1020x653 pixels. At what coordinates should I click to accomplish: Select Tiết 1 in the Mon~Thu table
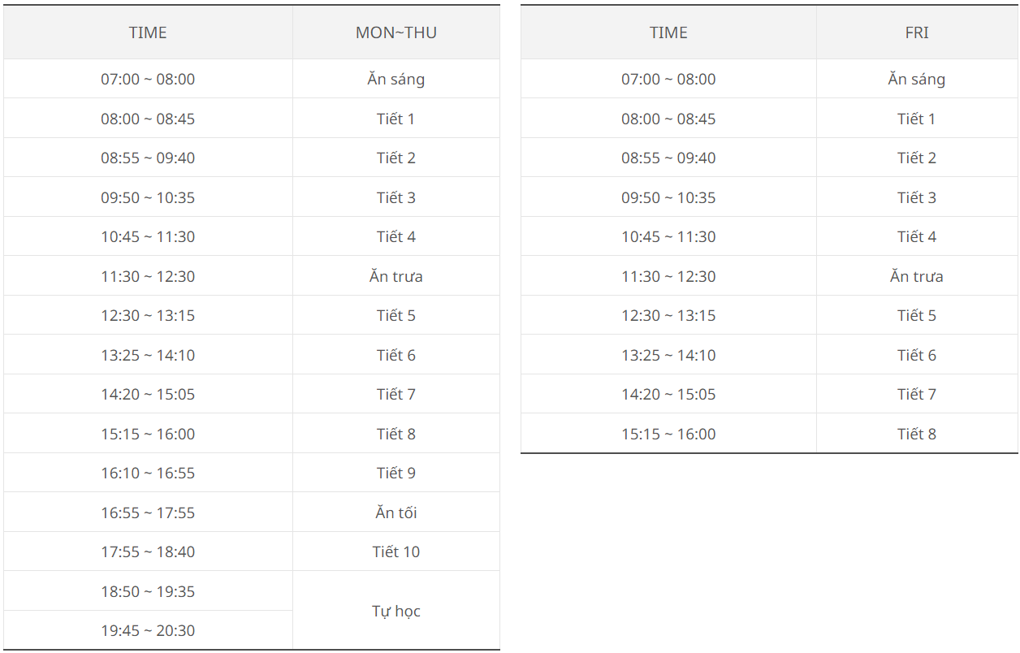coord(396,119)
